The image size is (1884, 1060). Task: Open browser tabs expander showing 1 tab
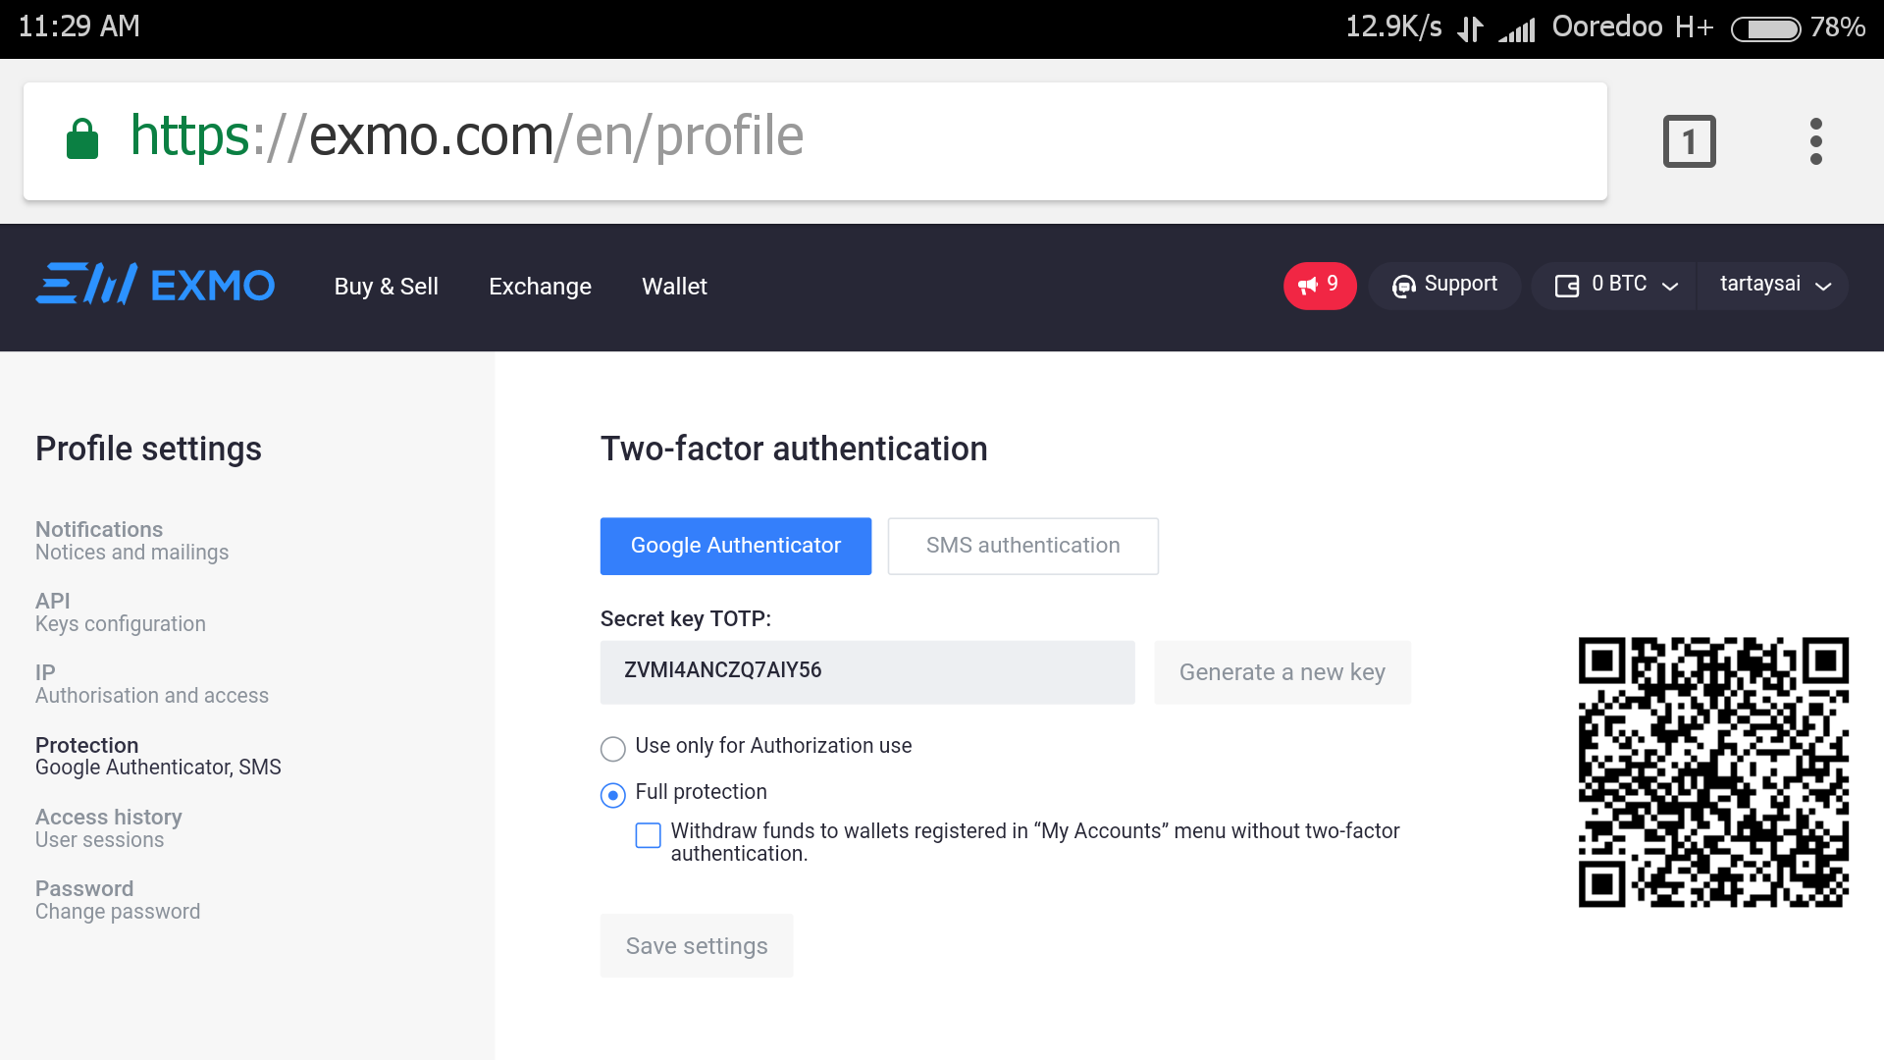point(1689,141)
